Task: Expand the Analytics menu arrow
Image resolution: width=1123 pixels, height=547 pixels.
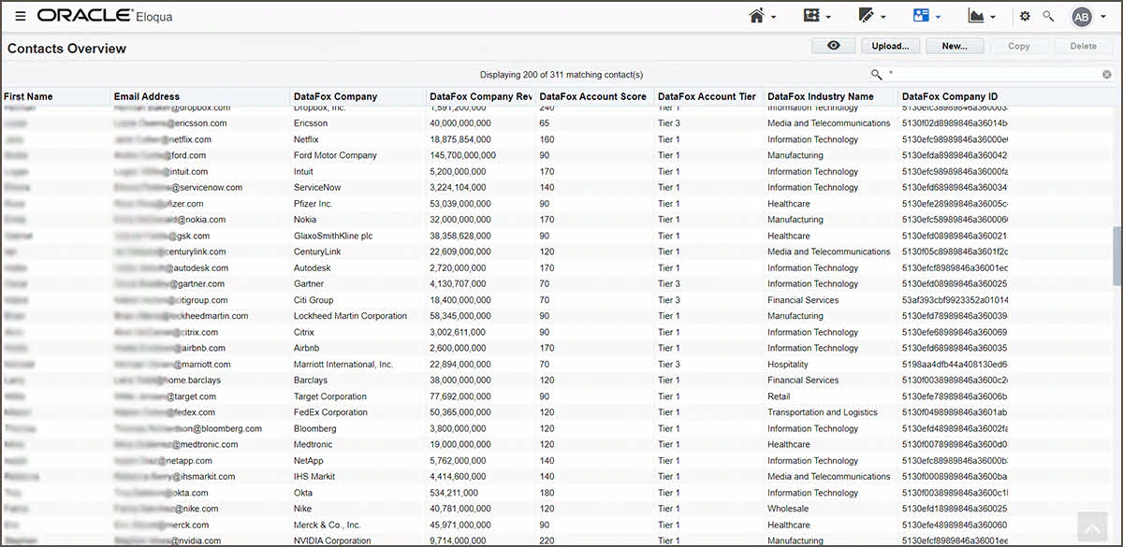Action: point(992,17)
